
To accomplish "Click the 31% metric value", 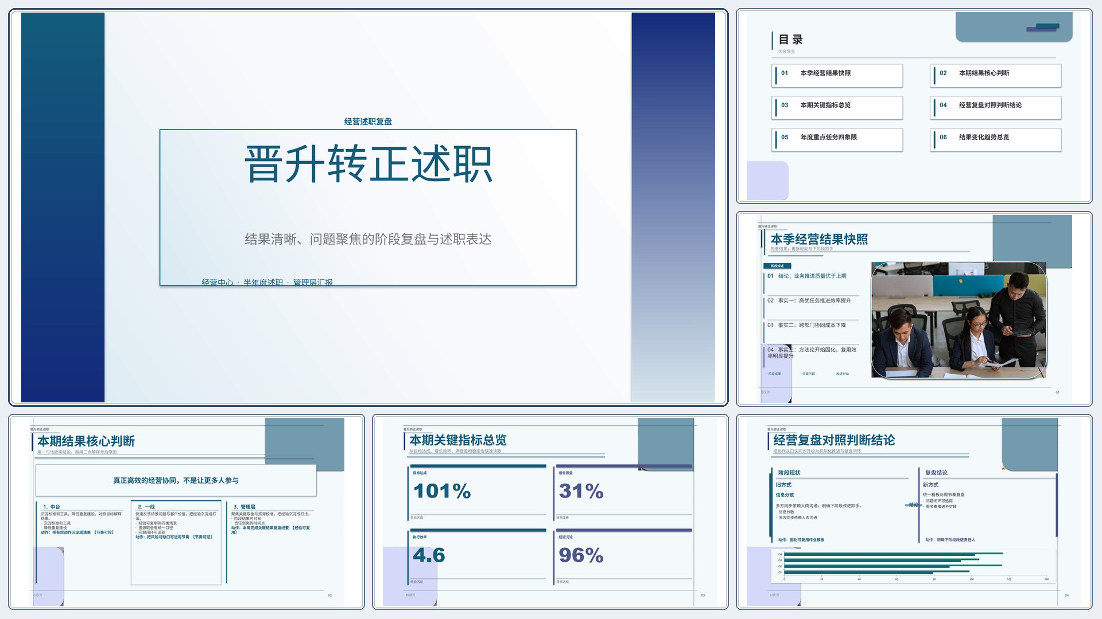I will [x=581, y=491].
